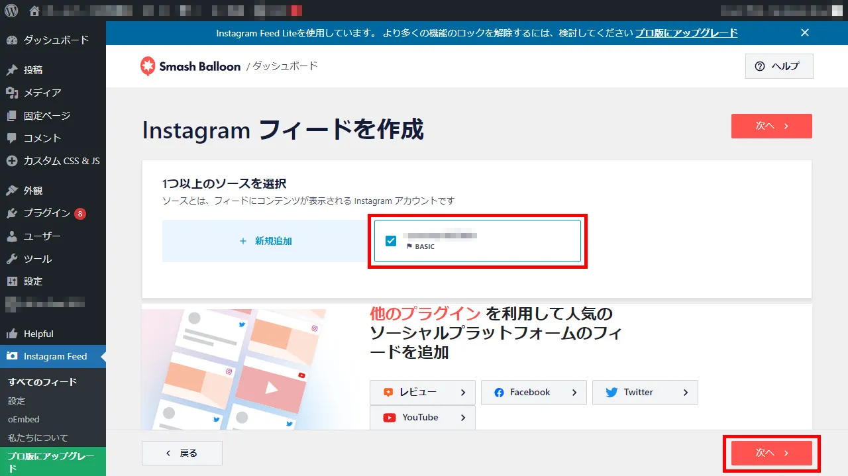The height and width of the screenshot is (476, 848).
Task: Click 新規追加 to add a source
Action: (x=266, y=241)
